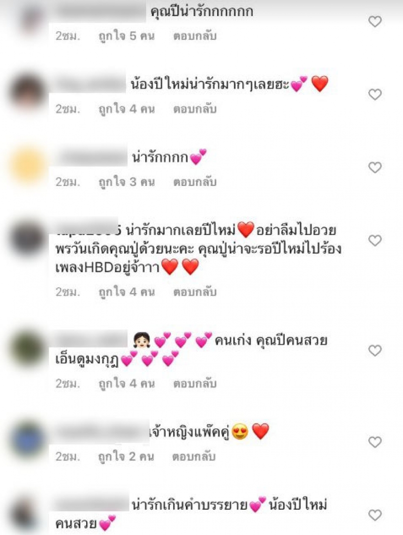Open avatar of 'น้องปีใหม่น่ารักมากๆ' commenter

(x=28, y=92)
